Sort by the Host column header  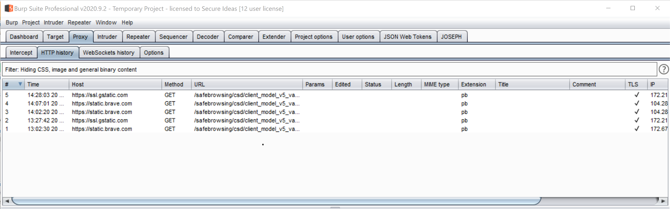point(115,84)
